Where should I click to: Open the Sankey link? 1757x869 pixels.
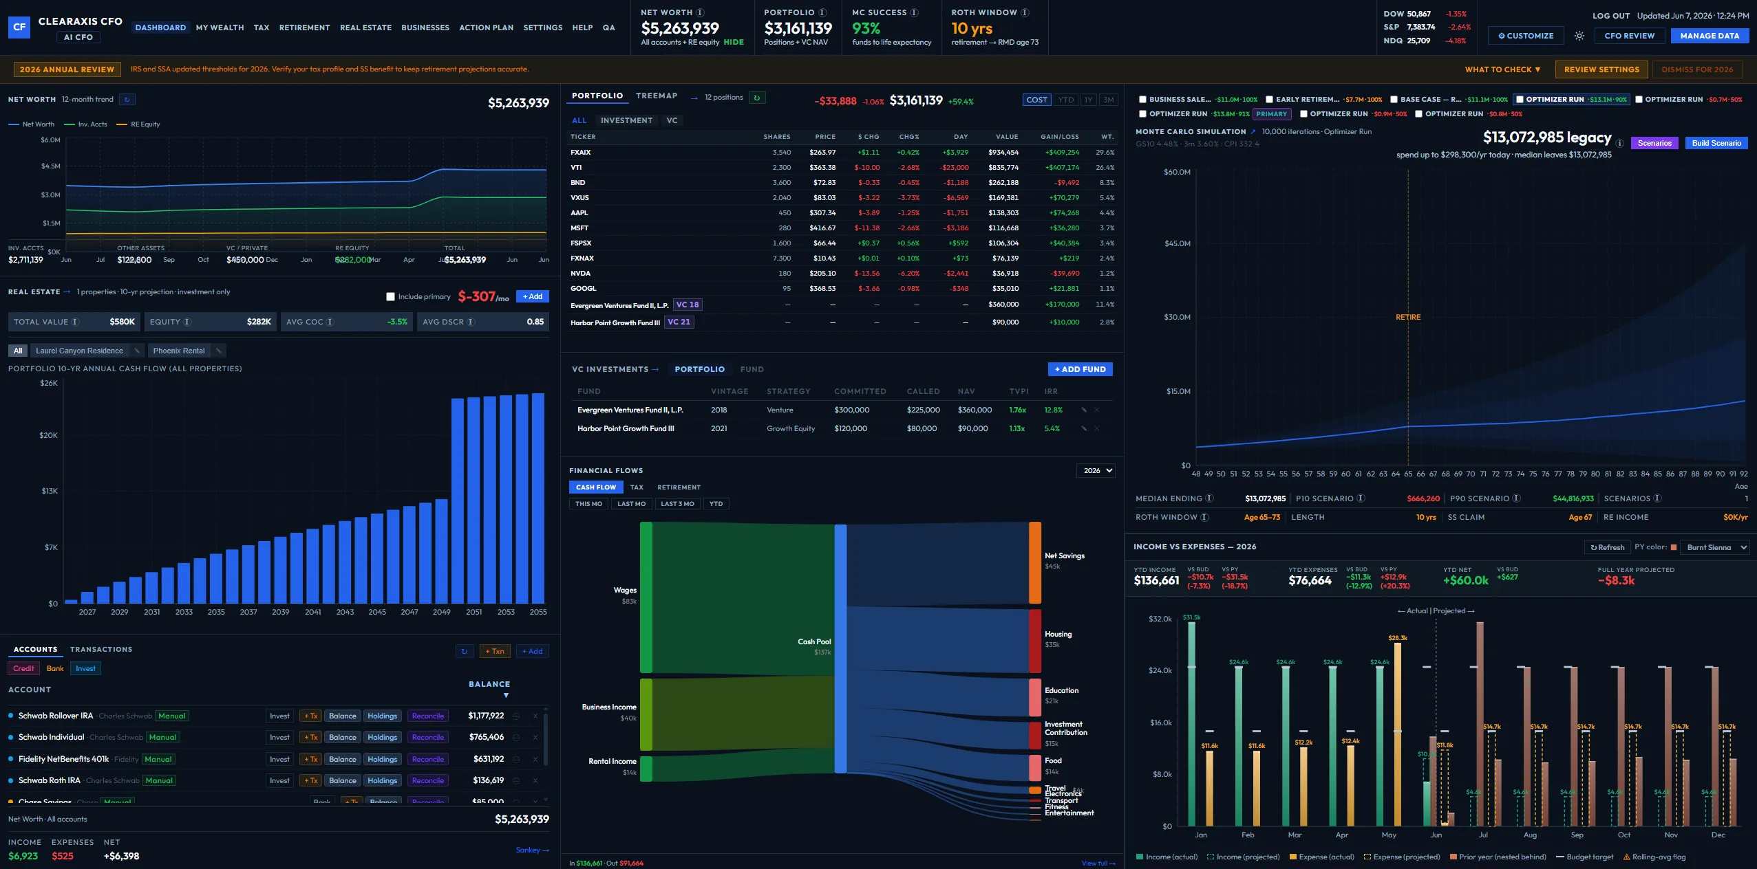click(x=532, y=850)
